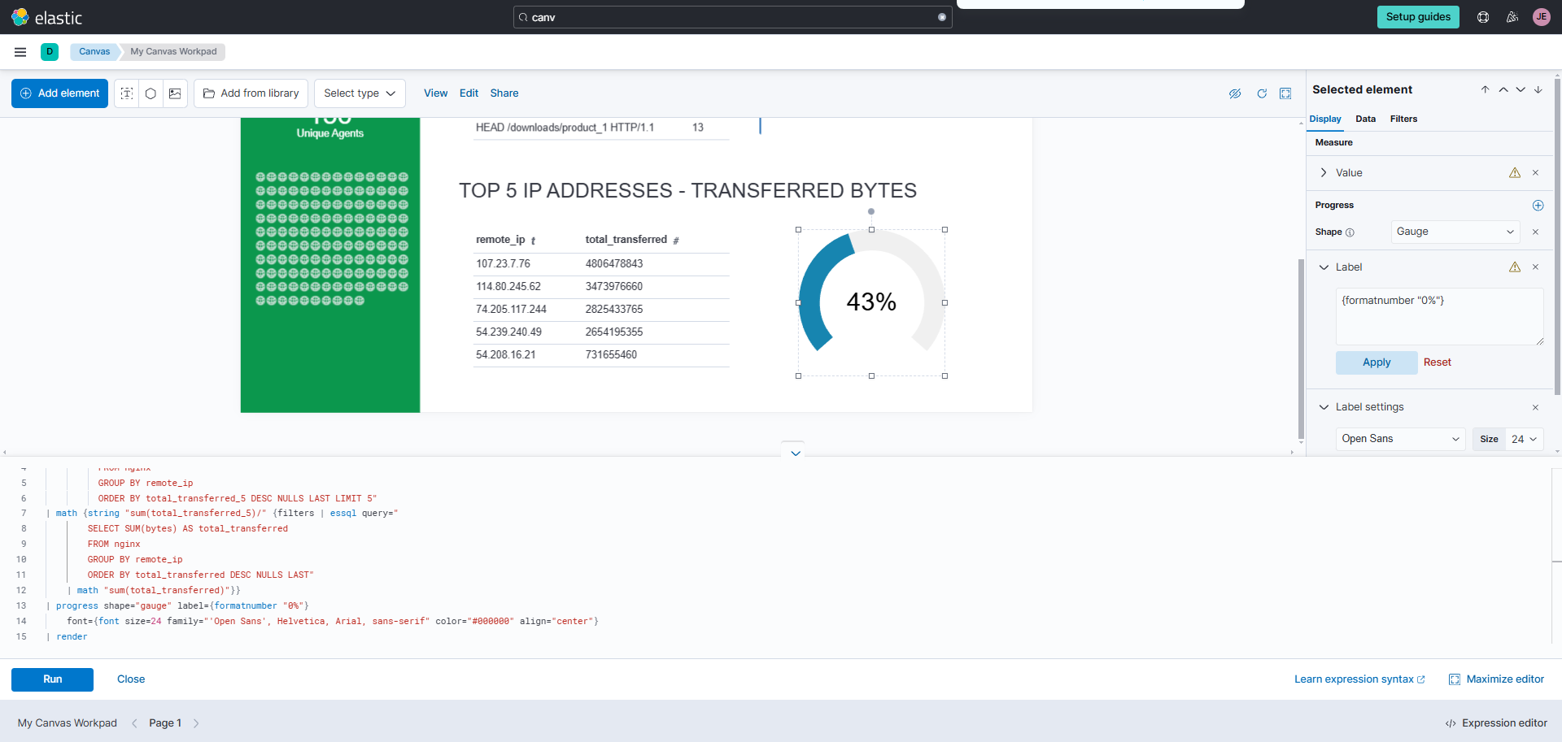Collapse the Label settings section

pos(1324,407)
